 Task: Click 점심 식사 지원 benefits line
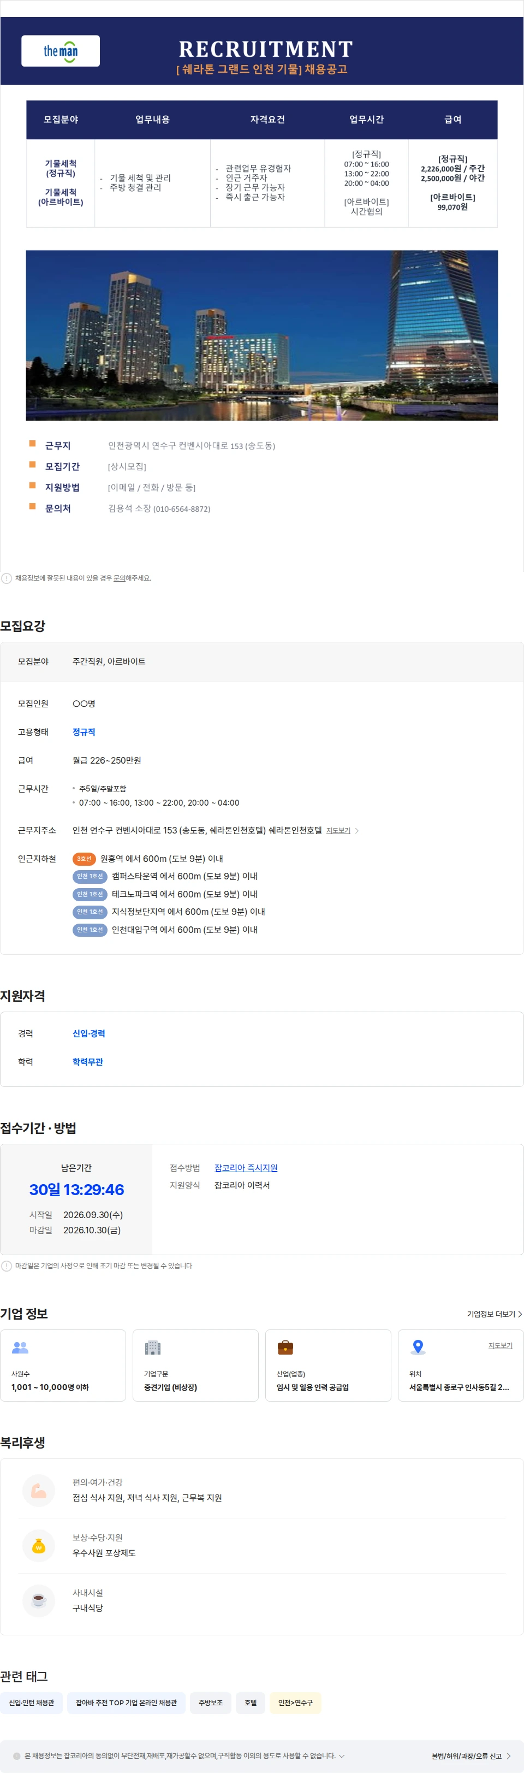click(x=147, y=1498)
